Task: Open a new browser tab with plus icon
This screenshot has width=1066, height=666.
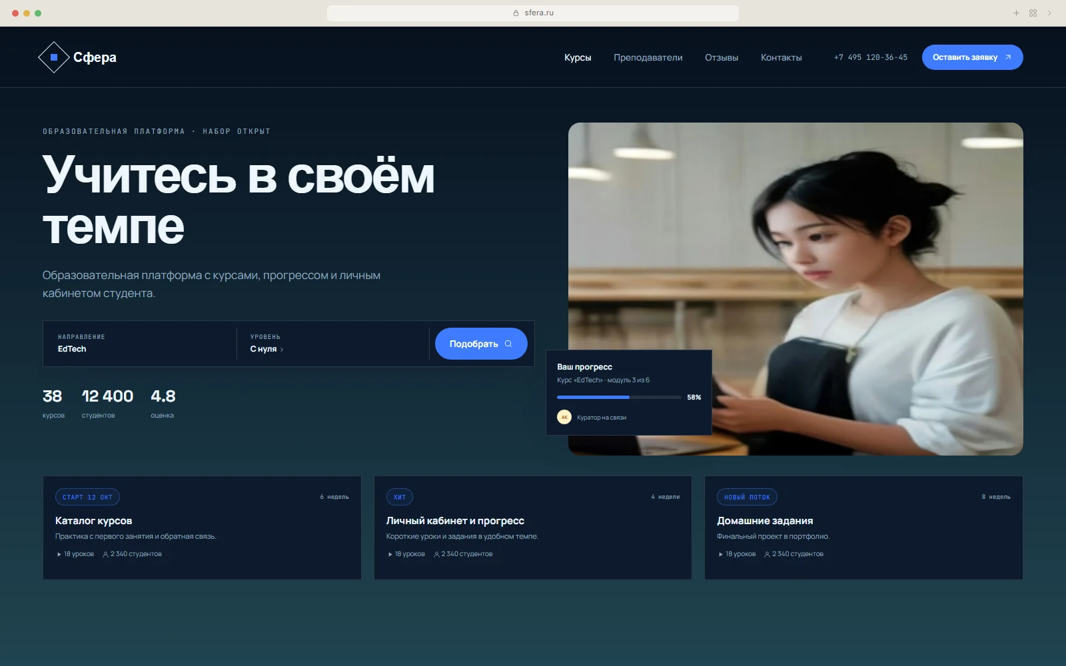Action: click(x=1016, y=13)
